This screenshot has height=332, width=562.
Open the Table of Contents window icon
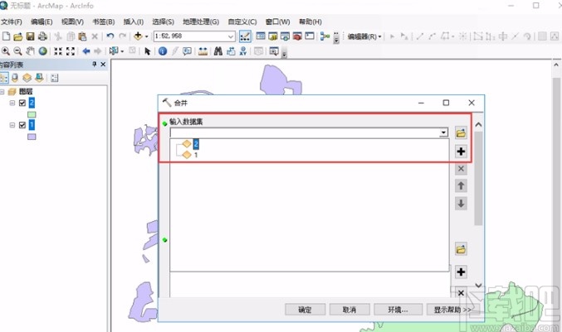tap(261, 36)
